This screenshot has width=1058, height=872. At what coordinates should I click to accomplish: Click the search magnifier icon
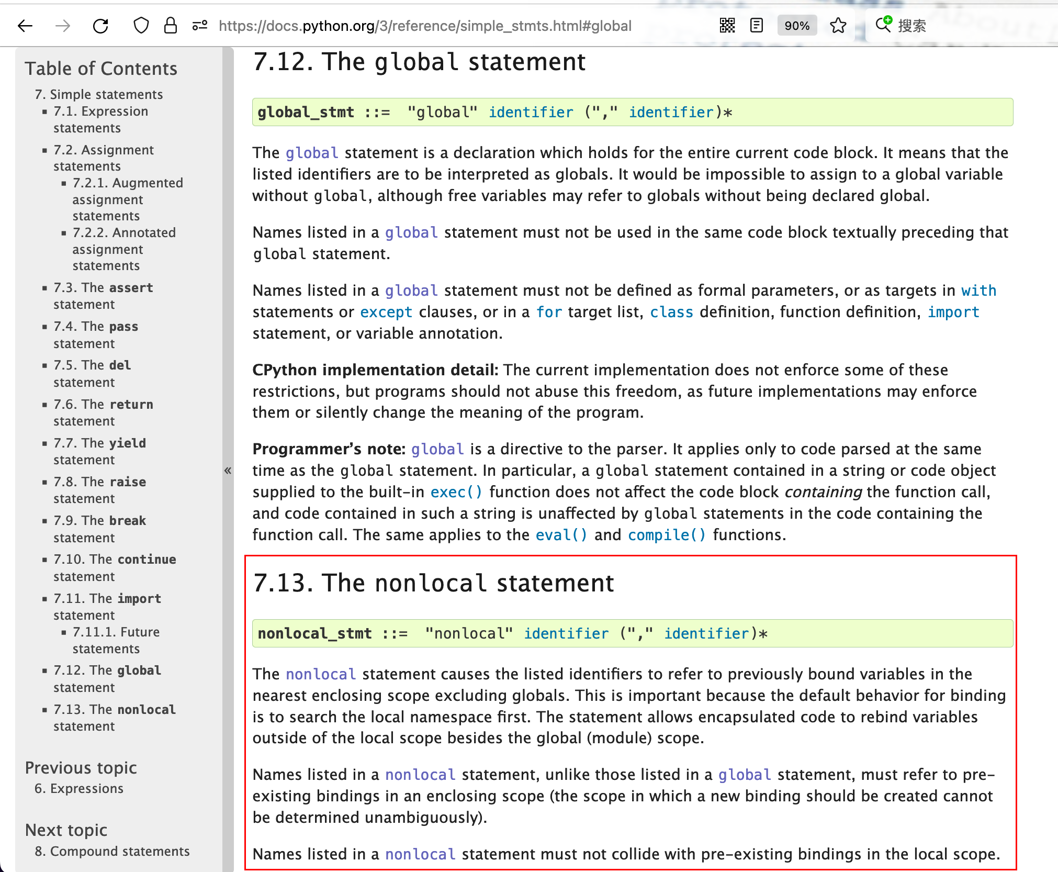[x=884, y=25]
